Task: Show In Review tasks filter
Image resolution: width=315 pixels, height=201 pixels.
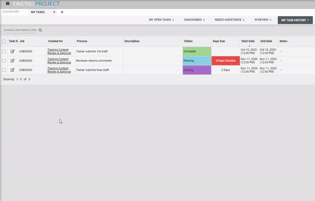Action: tap(263, 19)
